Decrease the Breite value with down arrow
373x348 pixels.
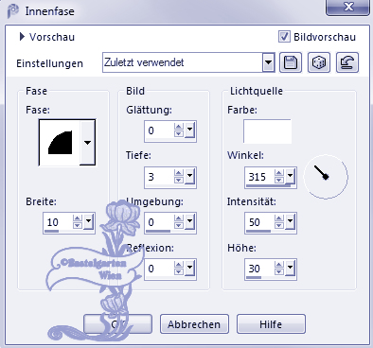78,225
